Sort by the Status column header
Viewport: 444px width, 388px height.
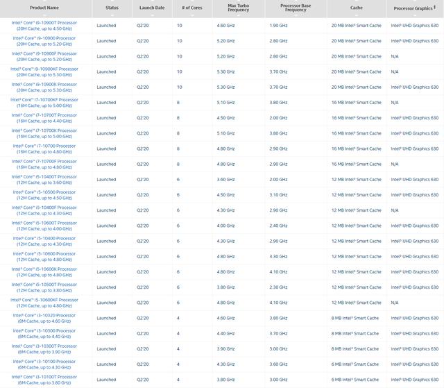coord(112,8)
